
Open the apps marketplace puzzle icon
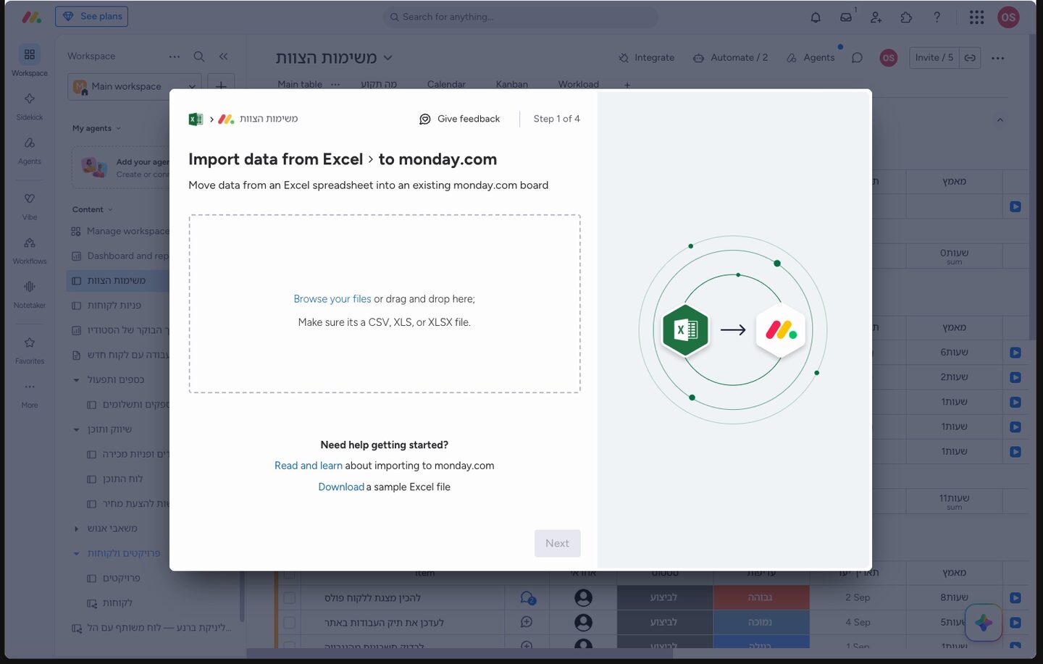click(906, 17)
